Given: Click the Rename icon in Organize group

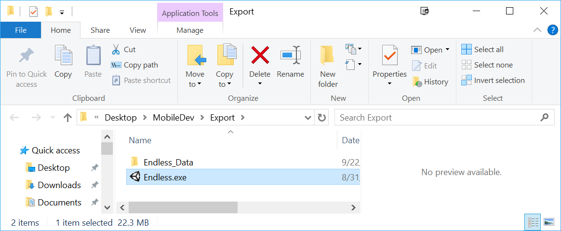Looking at the screenshot, I should pos(290,55).
